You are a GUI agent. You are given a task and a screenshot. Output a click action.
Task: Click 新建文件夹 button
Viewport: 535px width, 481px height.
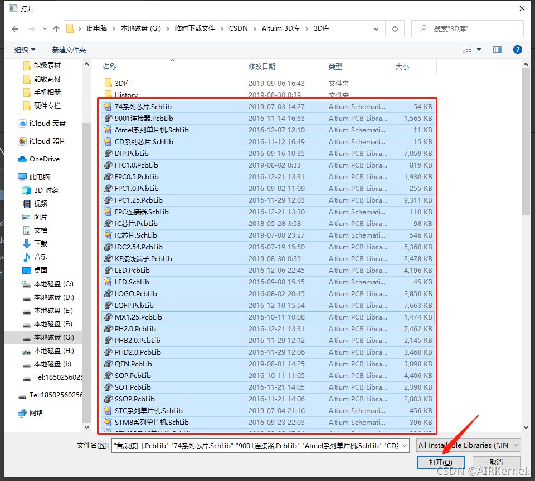[69, 50]
